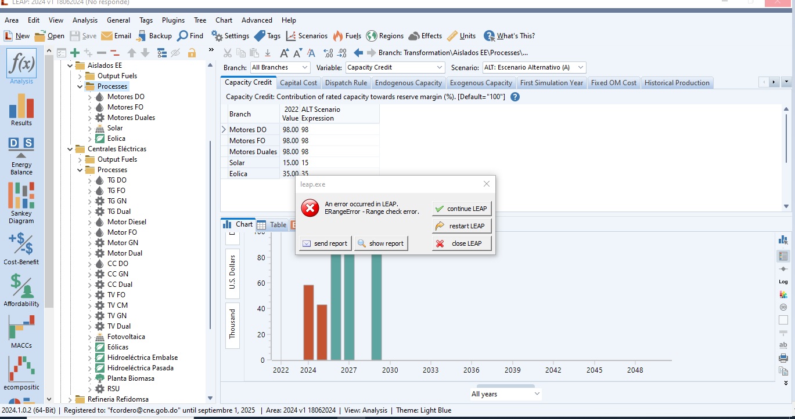Click the increase font size icon
Screen dimensions: 795x419
(284, 53)
